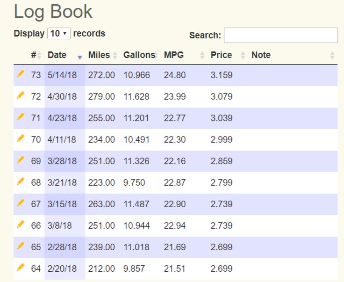
Task: Select date cell 3/21/18
Action: coord(62,182)
